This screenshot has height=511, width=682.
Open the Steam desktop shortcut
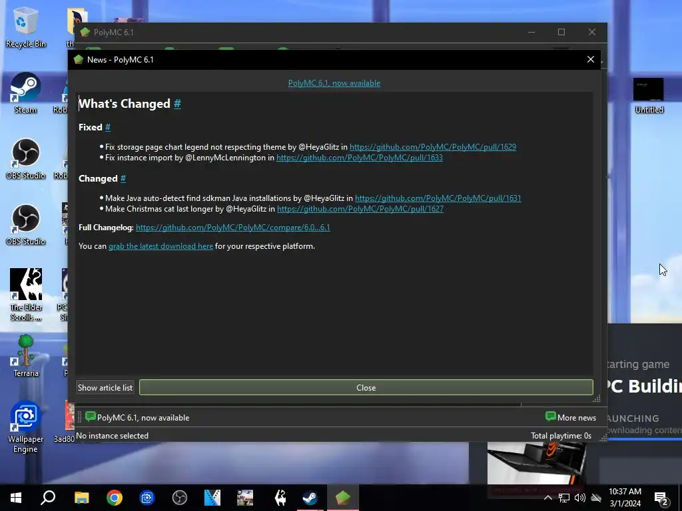25,93
